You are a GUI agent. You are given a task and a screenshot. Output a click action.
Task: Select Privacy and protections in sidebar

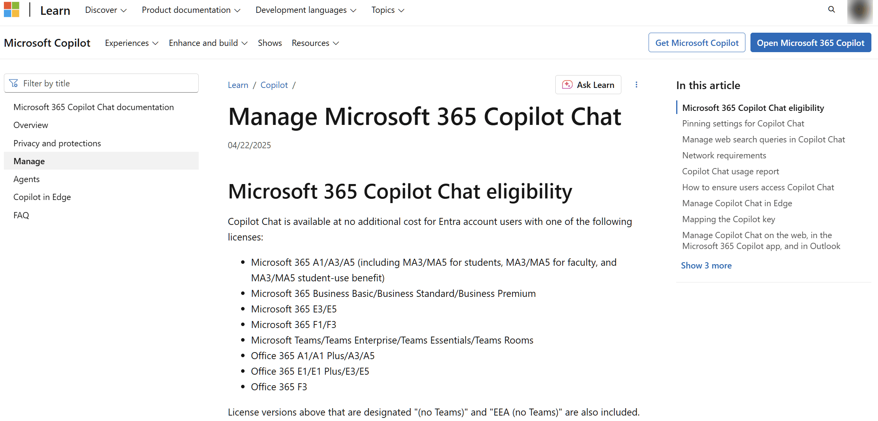click(x=57, y=143)
